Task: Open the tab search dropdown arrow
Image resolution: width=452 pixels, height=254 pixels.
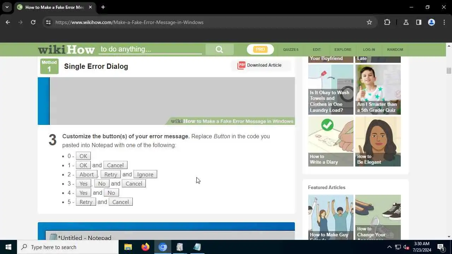Action: [7, 7]
